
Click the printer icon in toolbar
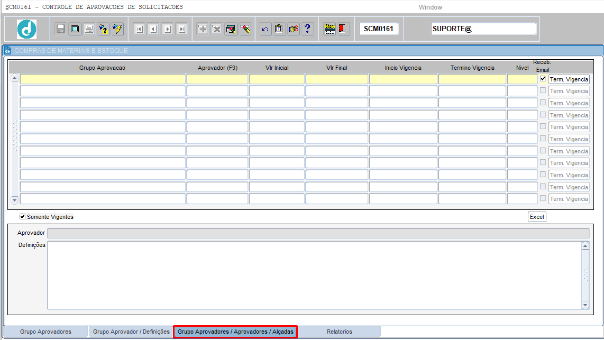click(x=89, y=29)
